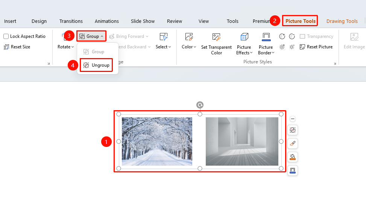Enable the Lock Aspect Ratio checkbox

point(6,36)
